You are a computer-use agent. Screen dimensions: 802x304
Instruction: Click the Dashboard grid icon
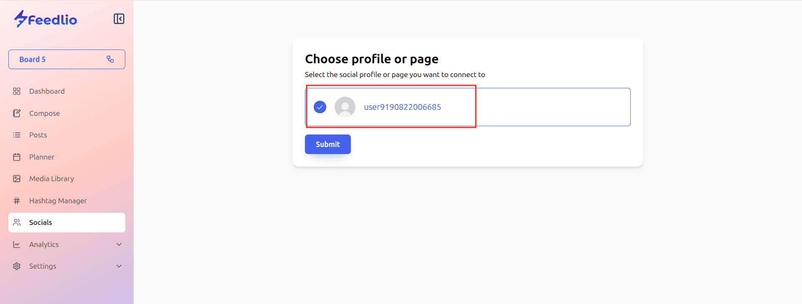(x=17, y=91)
